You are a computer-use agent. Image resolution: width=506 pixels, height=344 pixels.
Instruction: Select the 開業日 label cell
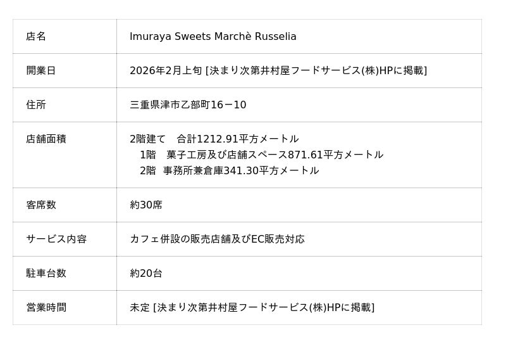(41, 71)
